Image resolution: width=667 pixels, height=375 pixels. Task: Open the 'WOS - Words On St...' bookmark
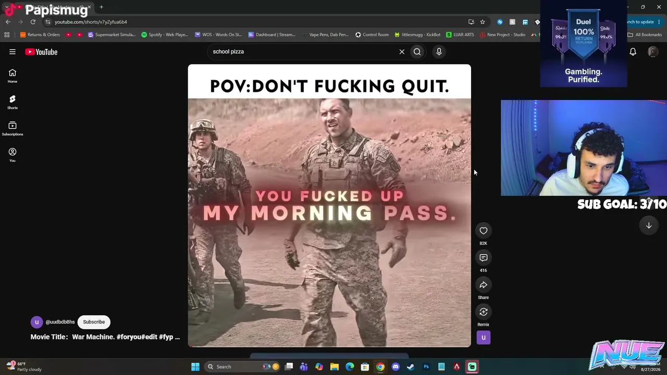(x=218, y=35)
